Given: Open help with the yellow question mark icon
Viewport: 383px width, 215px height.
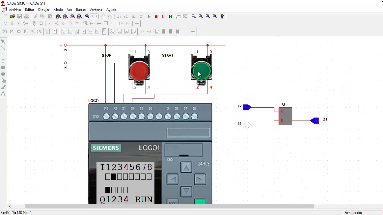Looking at the screenshot, I should (222, 16).
